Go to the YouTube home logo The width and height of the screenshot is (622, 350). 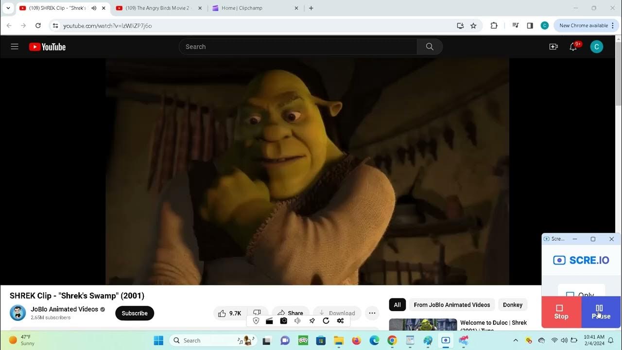(x=47, y=47)
